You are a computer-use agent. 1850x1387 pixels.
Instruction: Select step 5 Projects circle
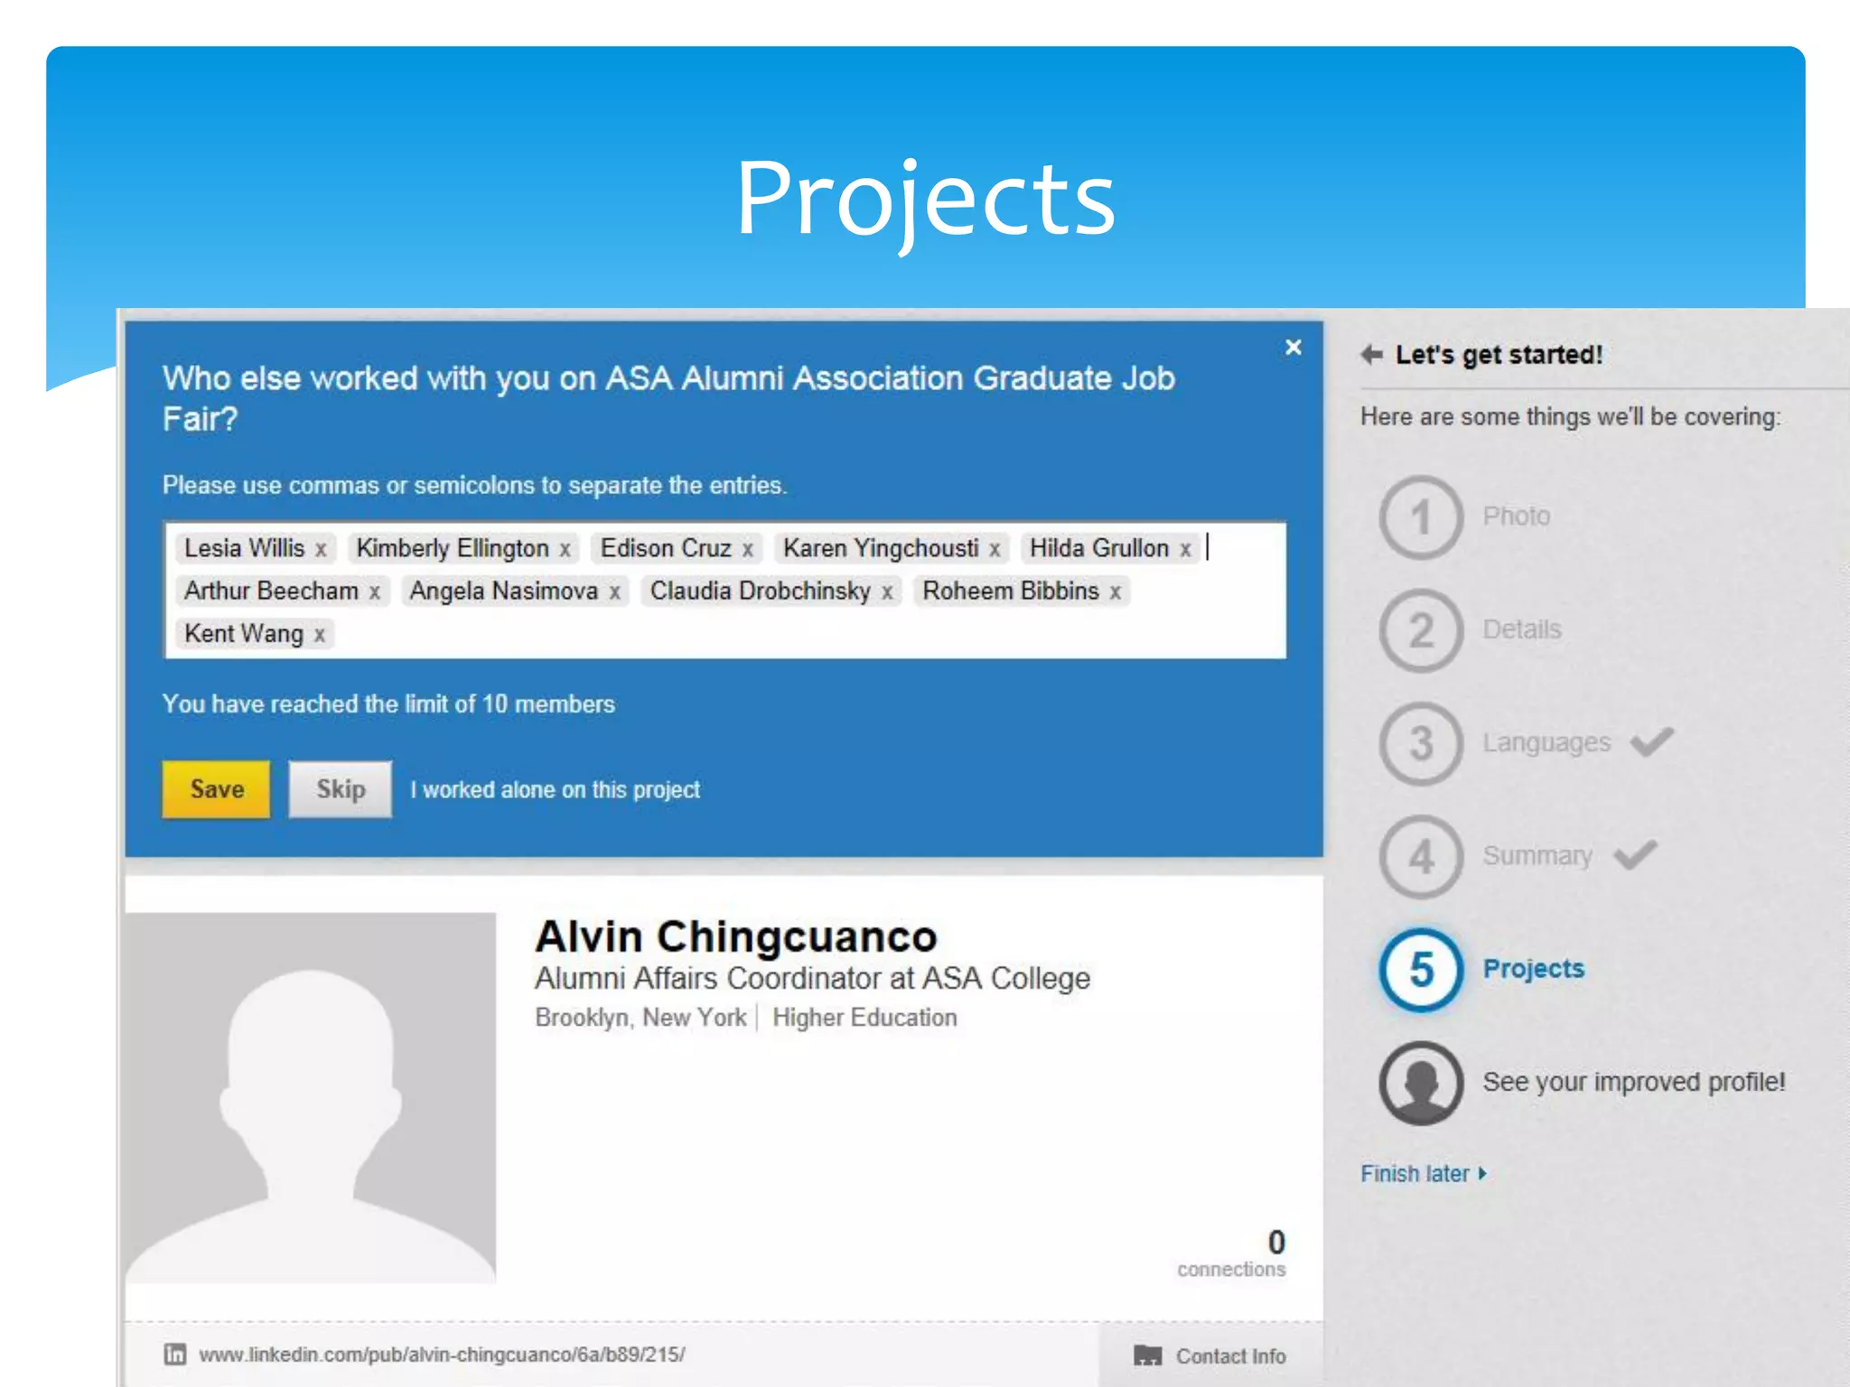(x=1421, y=970)
